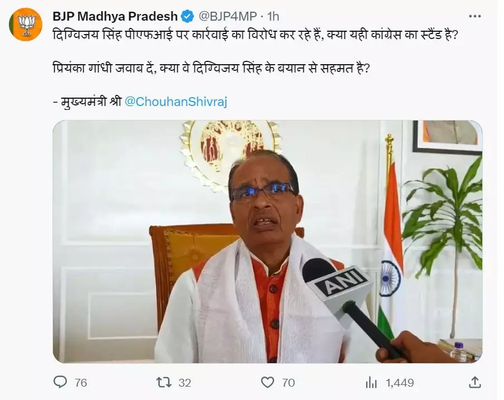
Task: Play the embedded video of the interview
Action: tap(268, 242)
